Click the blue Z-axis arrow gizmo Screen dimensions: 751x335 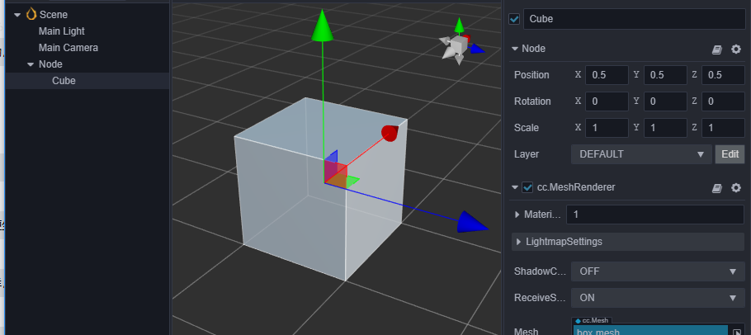click(x=470, y=222)
